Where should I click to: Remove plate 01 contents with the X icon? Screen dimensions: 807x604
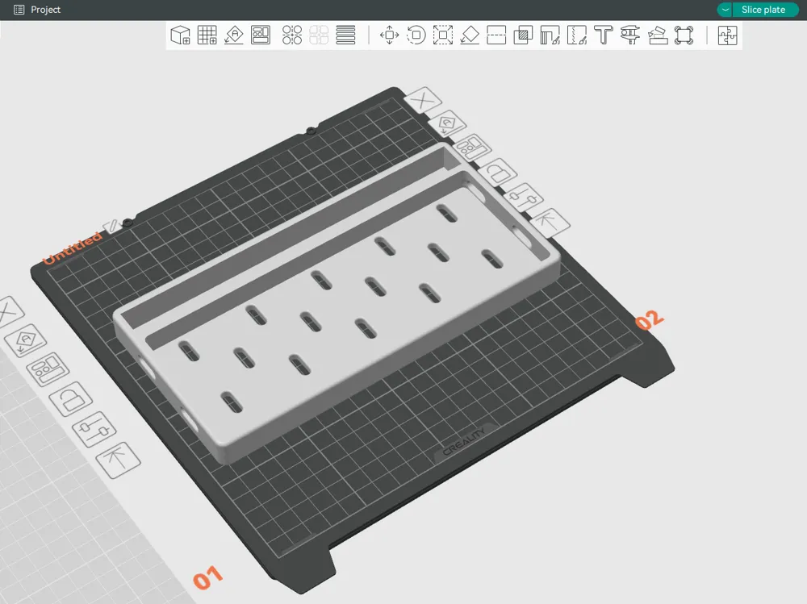[x=8, y=311]
